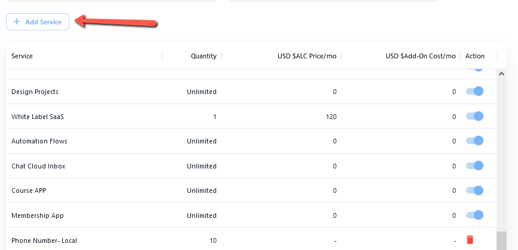Select the Phone Number- Local row name
This screenshot has height=250, width=518.
pyautogui.click(x=44, y=240)
